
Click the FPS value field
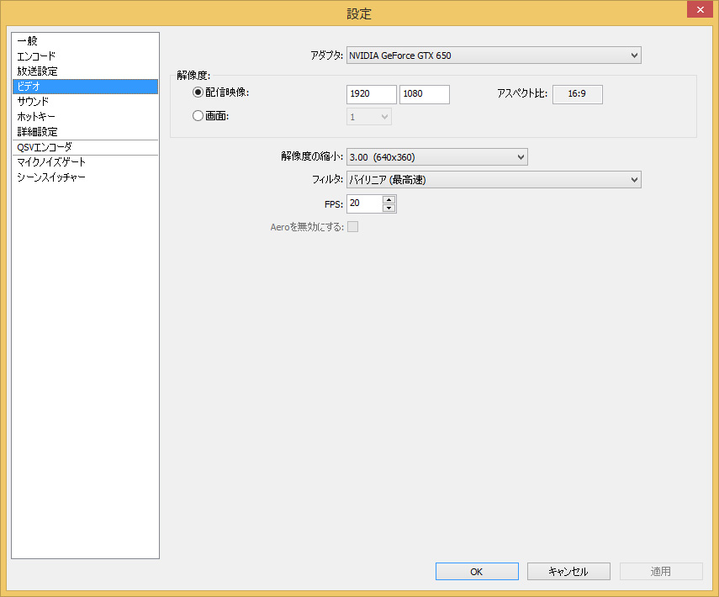coord(364,203)
